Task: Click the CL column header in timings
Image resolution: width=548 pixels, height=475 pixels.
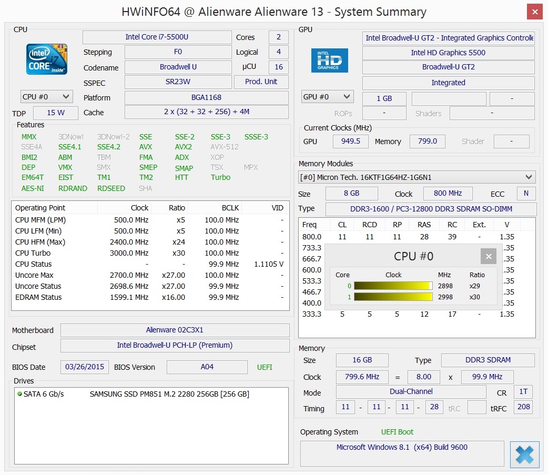Action: pyautogui.click(x=342, y=225)
